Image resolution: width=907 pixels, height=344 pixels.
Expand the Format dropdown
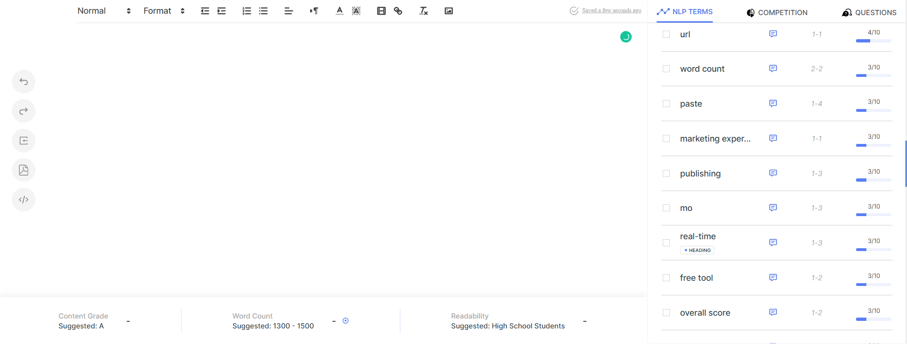[163, 11]
